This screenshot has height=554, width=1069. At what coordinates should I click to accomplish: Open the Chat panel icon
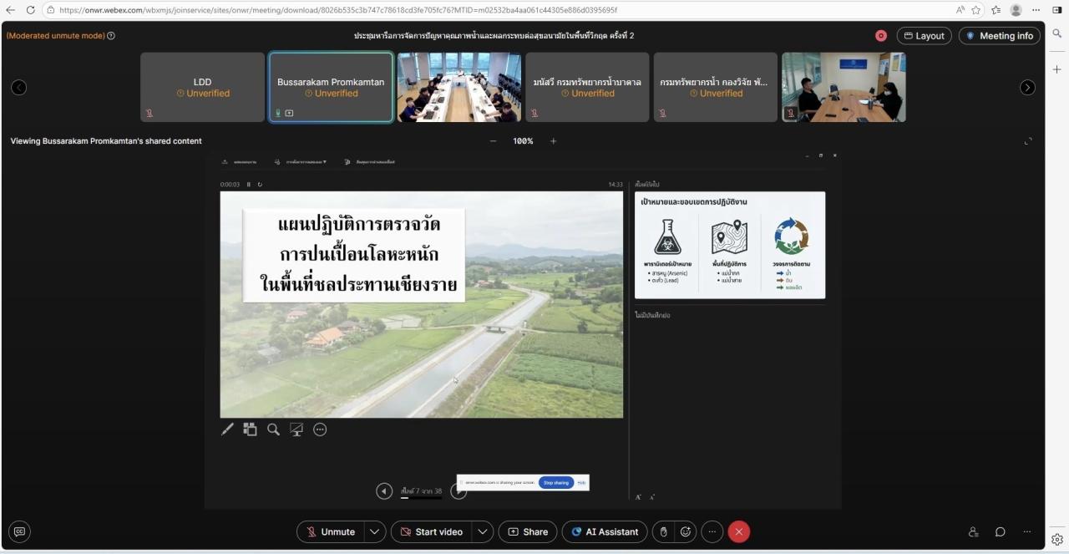pos(1000,531)
